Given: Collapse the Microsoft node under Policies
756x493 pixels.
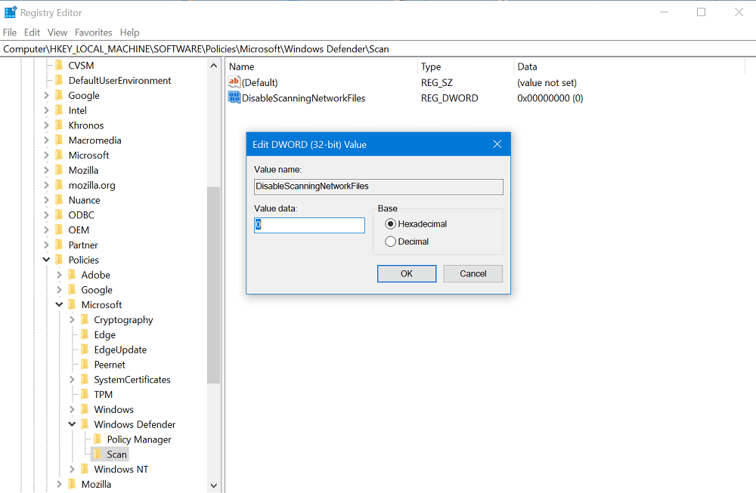Looking at the screenshot, I should 59,304.
